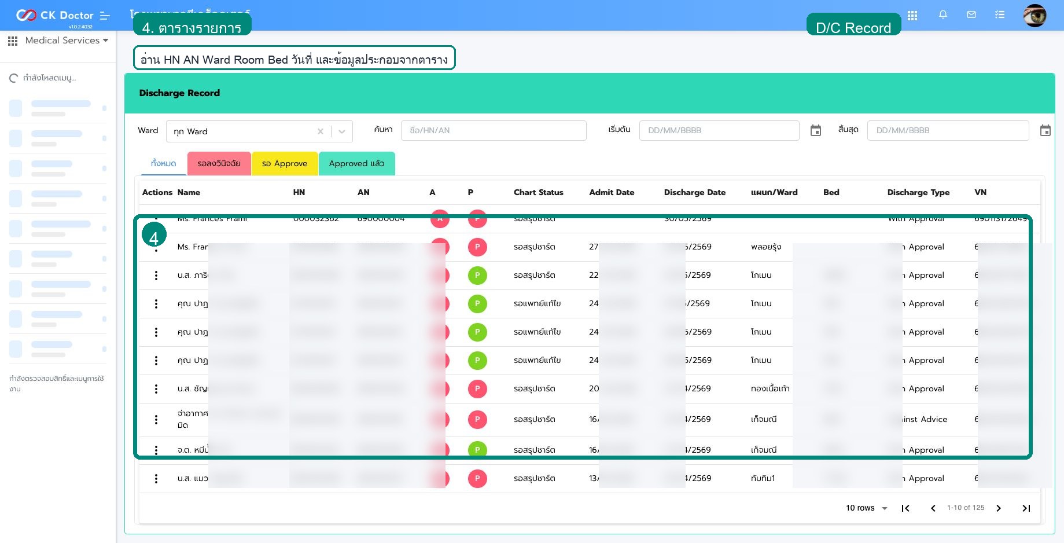Open the user profile avatar
Image resolution: width=1064 pixels, height=543 pixels.
[x=1034, y=16]
